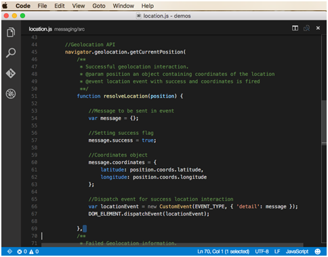Change UTF-8 file encoding
The width and height of the screenshot is (328, 257).
coord(262,252)
